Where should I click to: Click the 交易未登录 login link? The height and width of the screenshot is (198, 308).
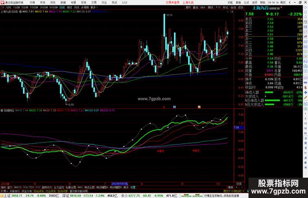173,2
